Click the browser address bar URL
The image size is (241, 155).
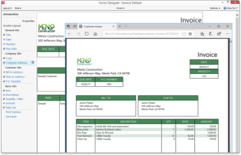[x=142, y=34]
